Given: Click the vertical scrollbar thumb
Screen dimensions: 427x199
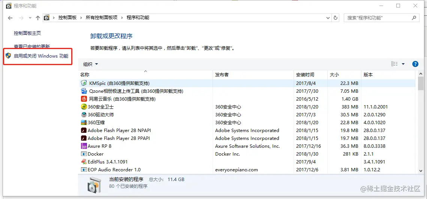Looking at the screenshot, I should [x=421, y=84].
